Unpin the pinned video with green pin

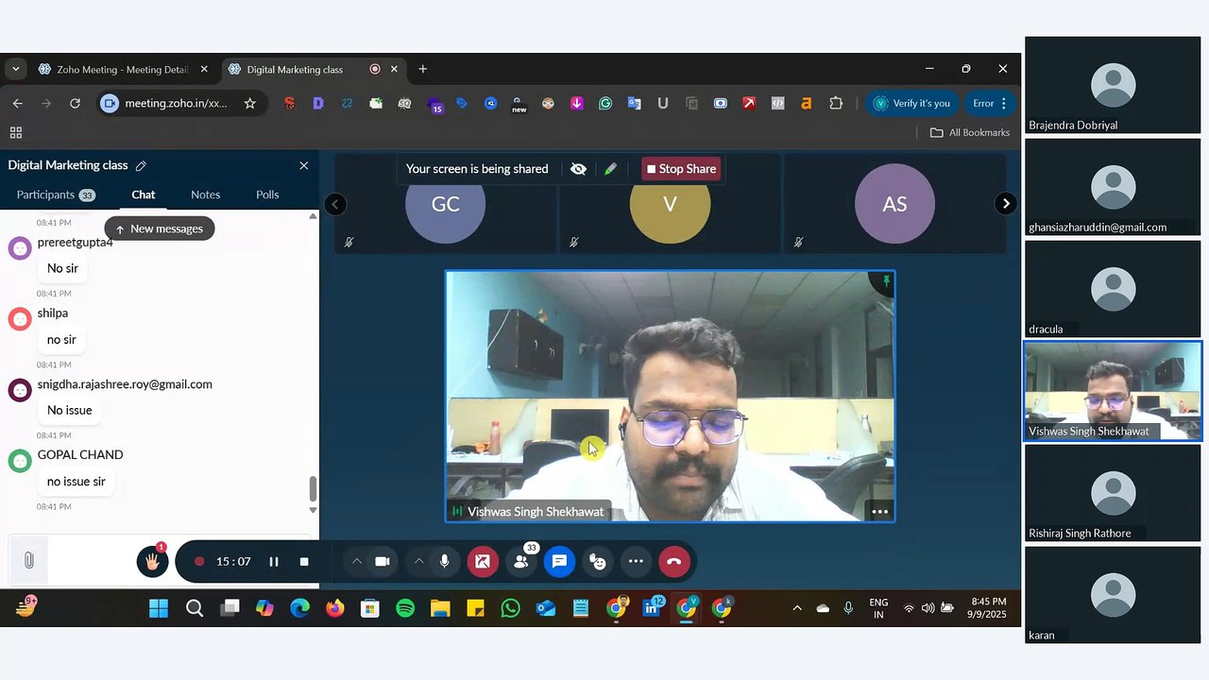click(886, 281)
